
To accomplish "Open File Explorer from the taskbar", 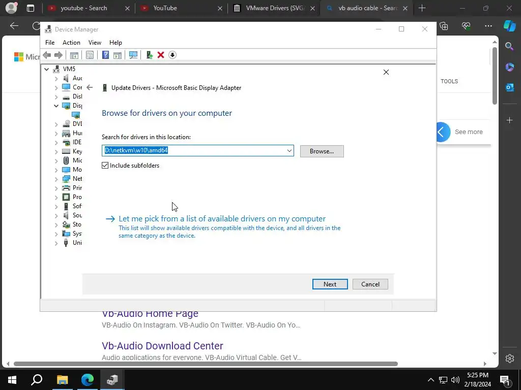I will tap(63, 380).
